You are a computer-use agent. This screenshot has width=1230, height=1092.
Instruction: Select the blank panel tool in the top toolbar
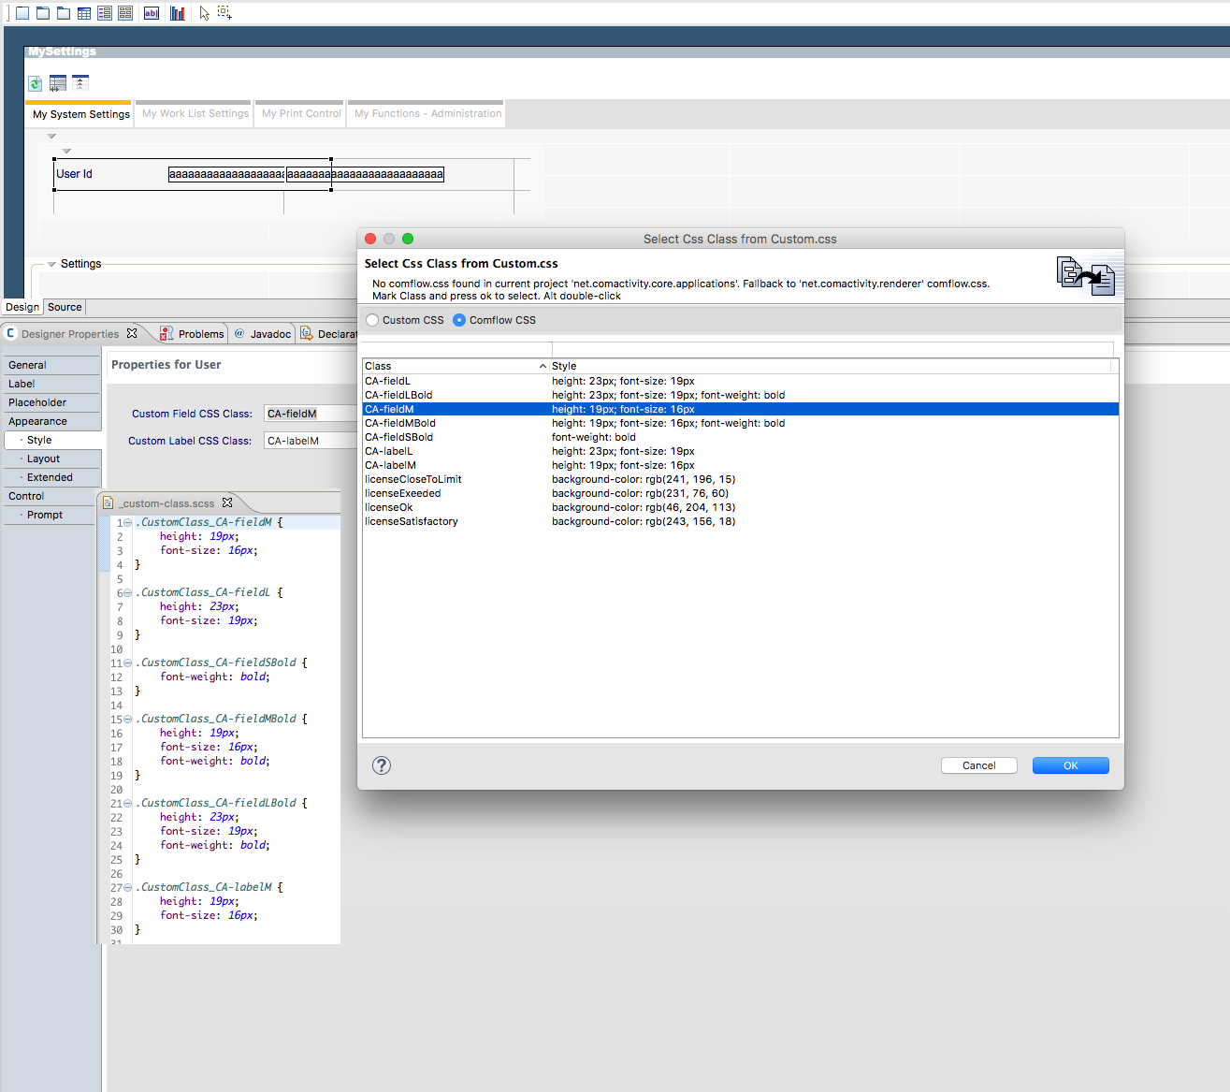click(x=22, y=13)
